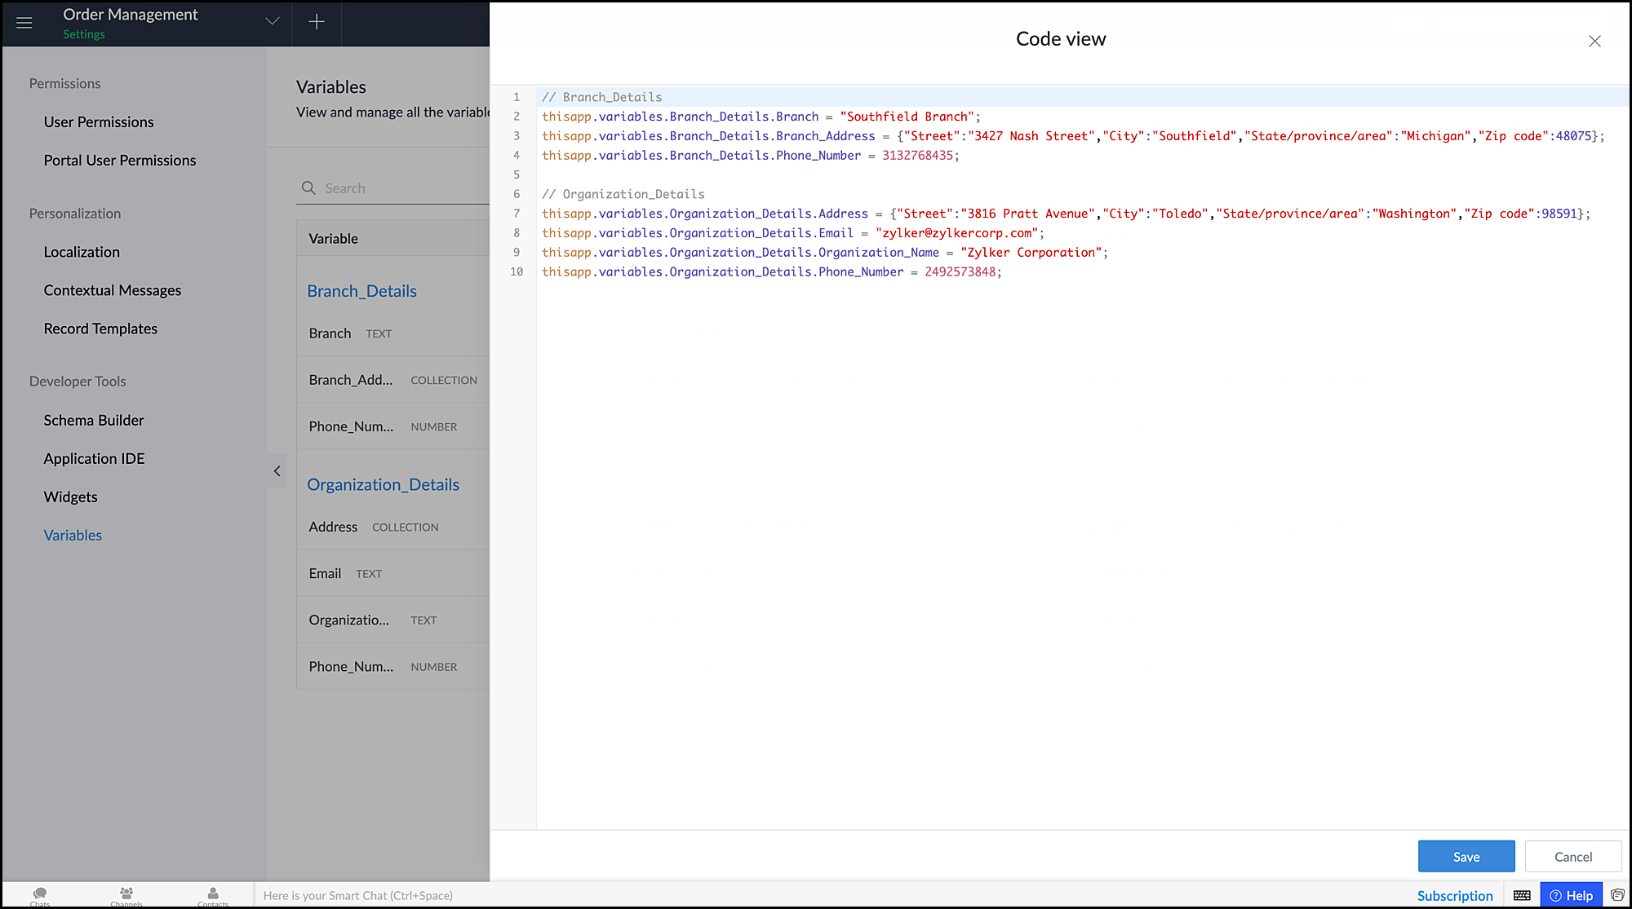Open the hamburger menu icon
This screenshot has height=909, width=1632.
point(24,23)
